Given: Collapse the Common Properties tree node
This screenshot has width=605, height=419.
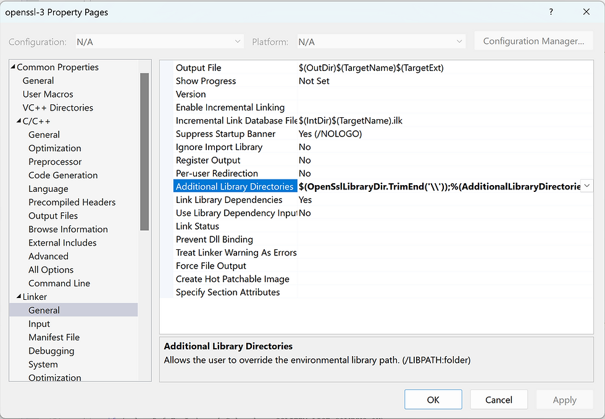Looking at the screenshot, I should pos(13,67).
